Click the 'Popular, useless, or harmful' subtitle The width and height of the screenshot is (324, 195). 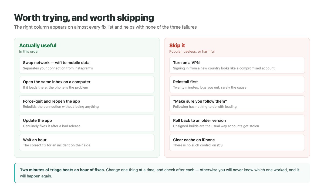tap(192, 51)
